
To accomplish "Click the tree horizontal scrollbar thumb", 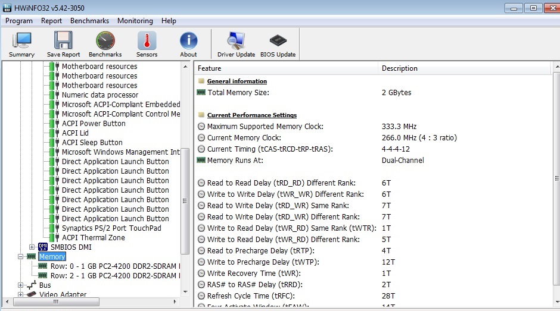I will coord(56,301).
